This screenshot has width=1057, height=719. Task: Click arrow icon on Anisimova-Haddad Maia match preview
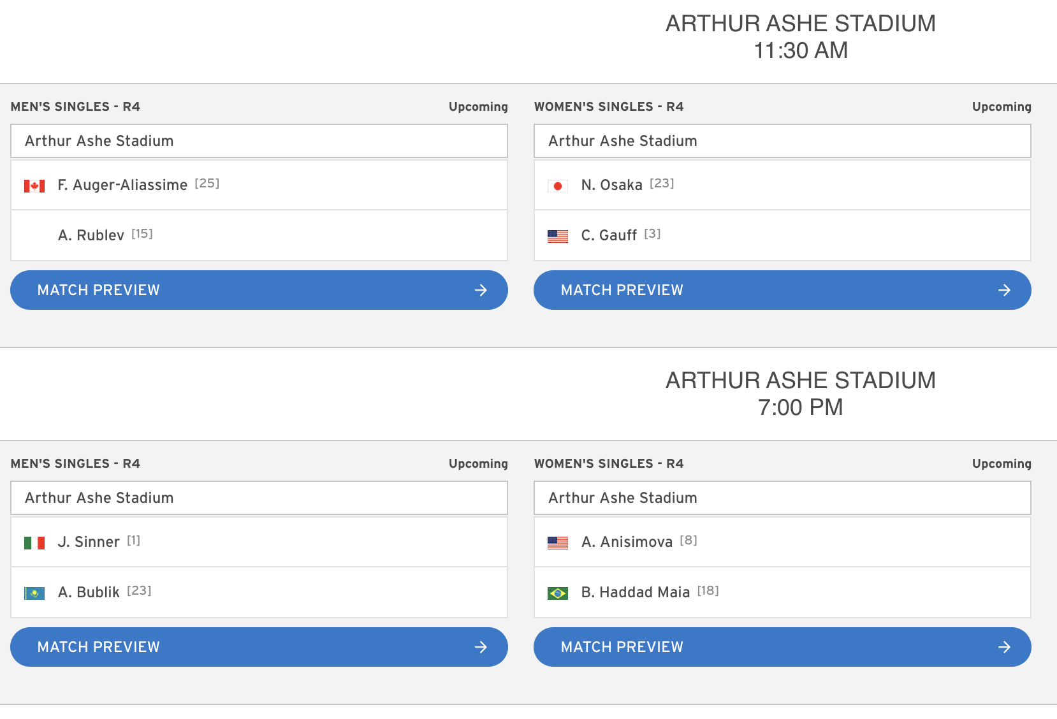1004,647
